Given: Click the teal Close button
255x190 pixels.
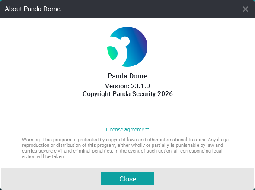Looking at the screenshot, I should 127,179.
